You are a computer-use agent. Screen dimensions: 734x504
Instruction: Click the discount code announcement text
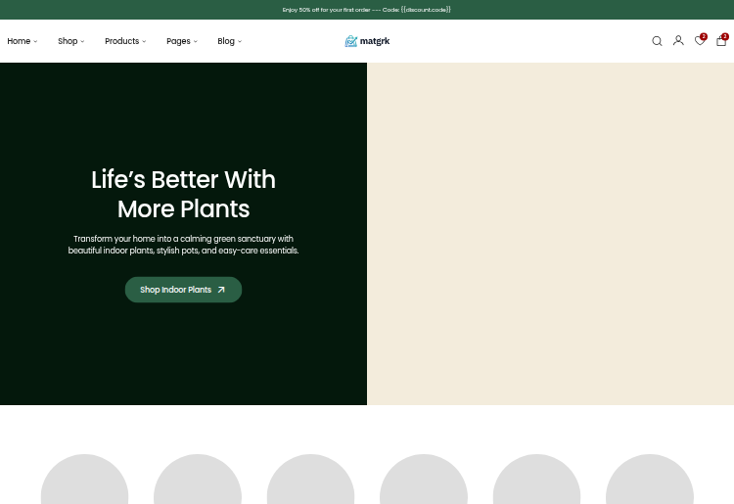point(367,10)
